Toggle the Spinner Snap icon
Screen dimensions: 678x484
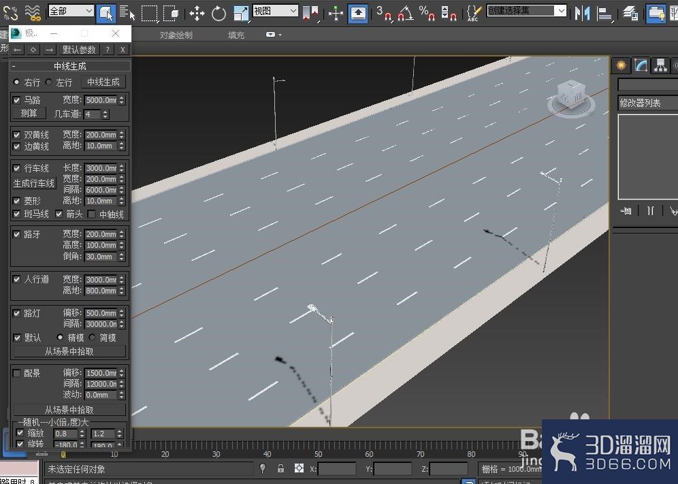[x=449, y=14]
